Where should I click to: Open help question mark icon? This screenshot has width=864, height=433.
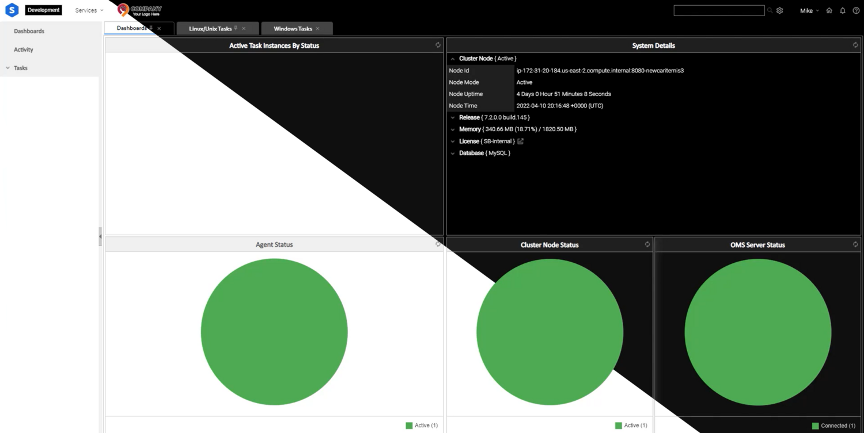tap(856, 10)
